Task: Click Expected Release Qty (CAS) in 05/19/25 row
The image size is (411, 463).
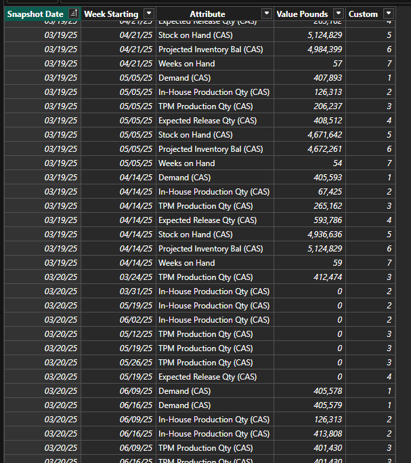Action: tap(208, 377)
